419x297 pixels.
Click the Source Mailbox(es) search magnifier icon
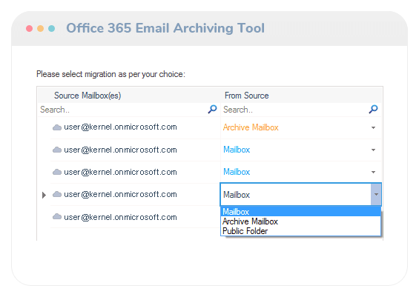(212, 109)
